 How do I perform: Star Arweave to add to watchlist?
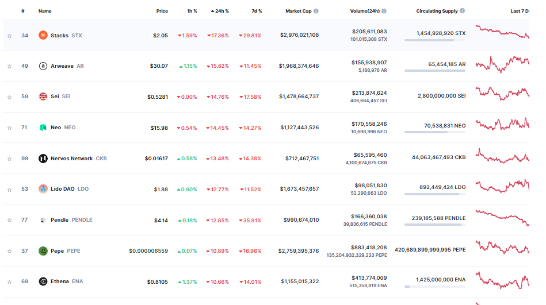(10, 67)
